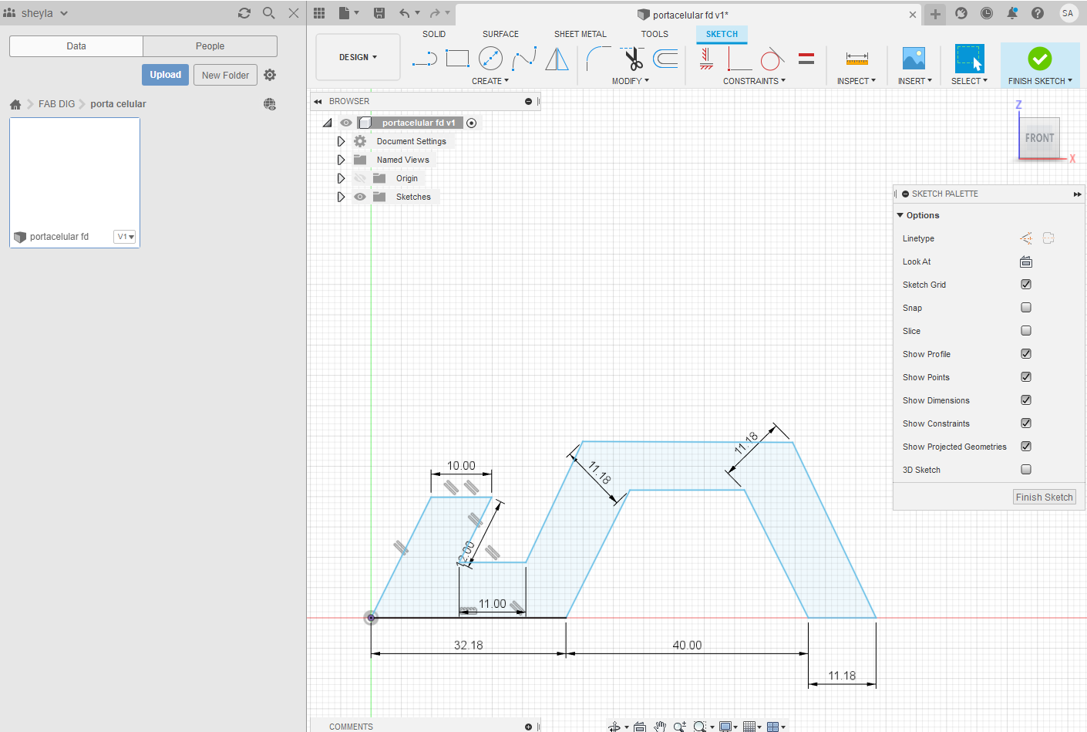Screen dimensions: 1087x732
Task: Click the Upload button
Action: click(165, 75)
